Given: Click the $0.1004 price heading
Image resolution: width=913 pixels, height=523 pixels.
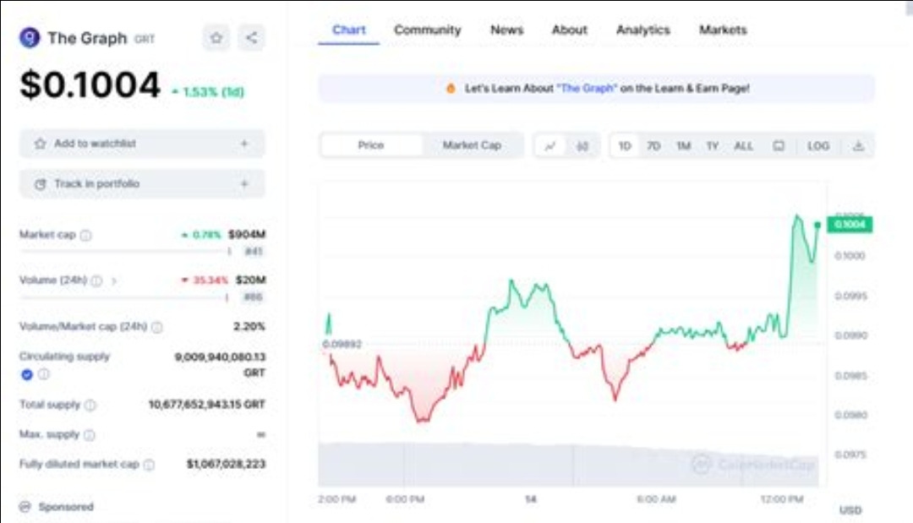Looking at the screenshot, I should 90,85.
